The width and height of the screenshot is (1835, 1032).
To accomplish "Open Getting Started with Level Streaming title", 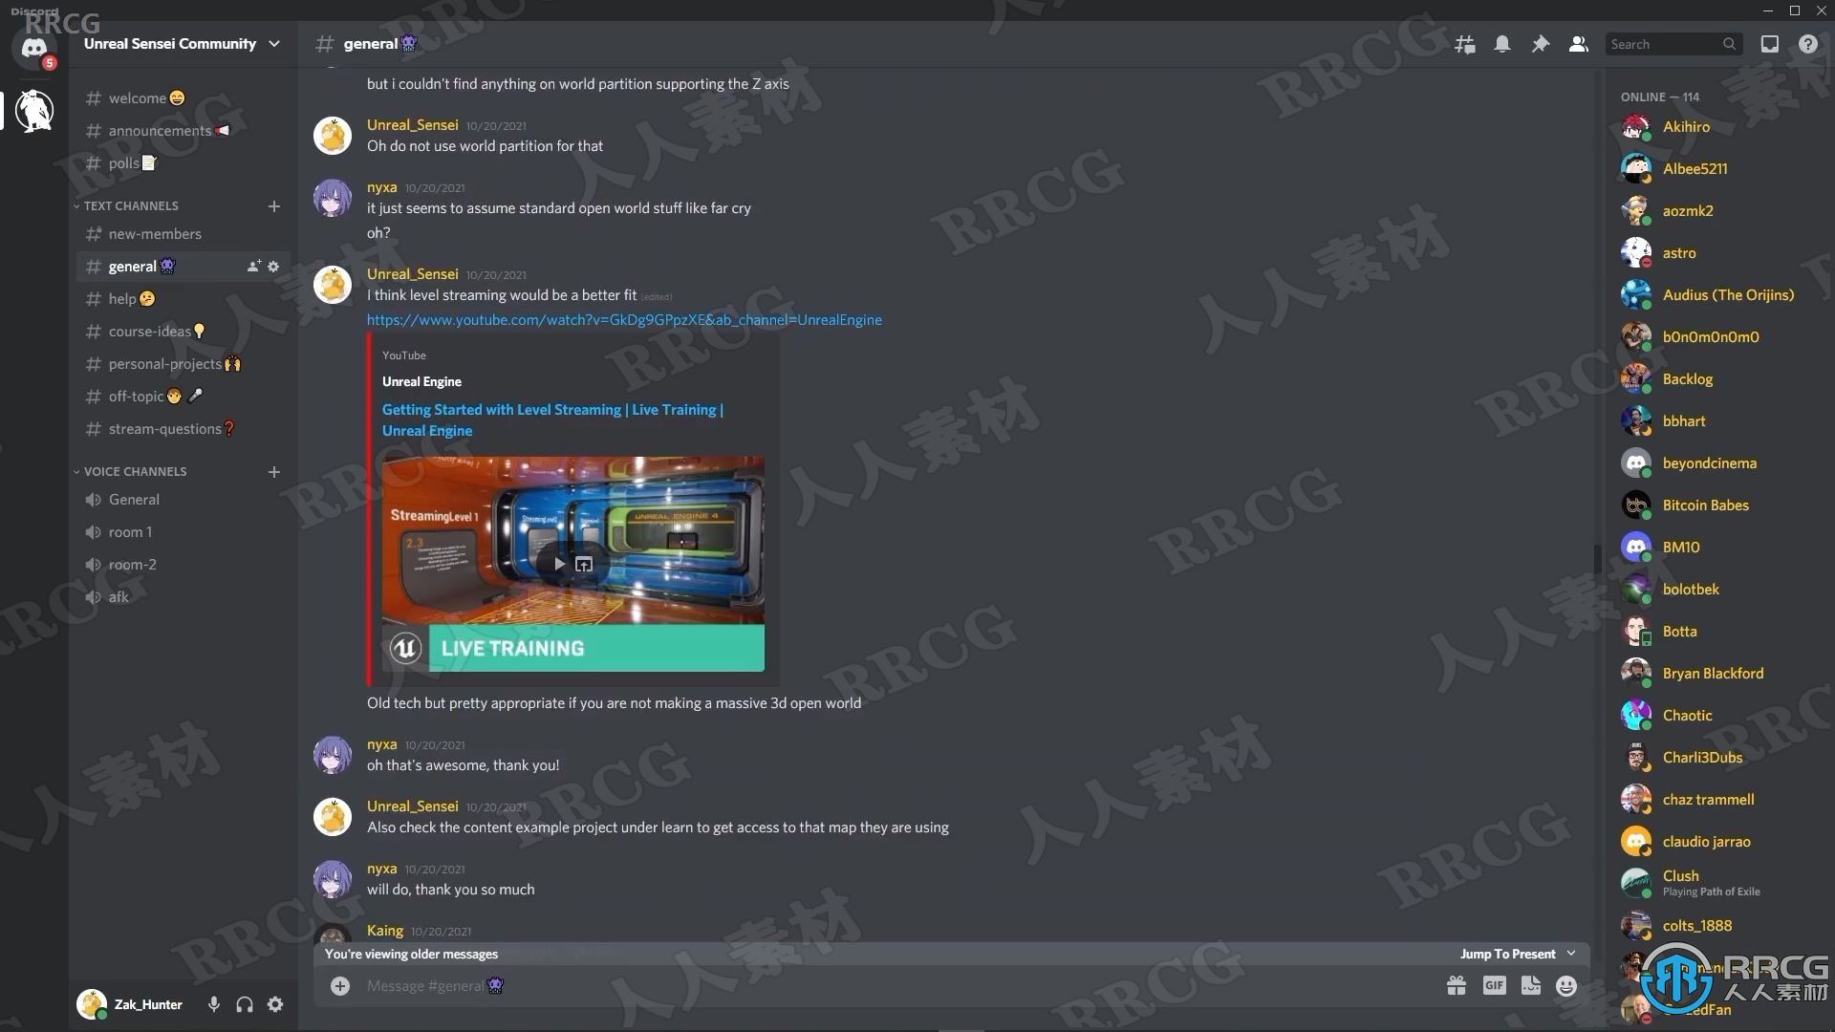I will coord(552,420).
